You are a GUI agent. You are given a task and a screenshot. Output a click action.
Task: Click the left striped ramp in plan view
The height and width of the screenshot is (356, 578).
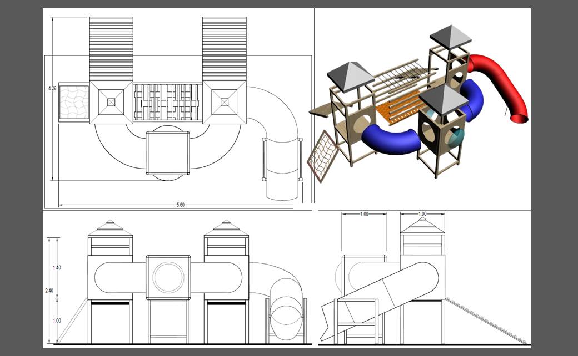pyautogui.click(x=111, y=48)
